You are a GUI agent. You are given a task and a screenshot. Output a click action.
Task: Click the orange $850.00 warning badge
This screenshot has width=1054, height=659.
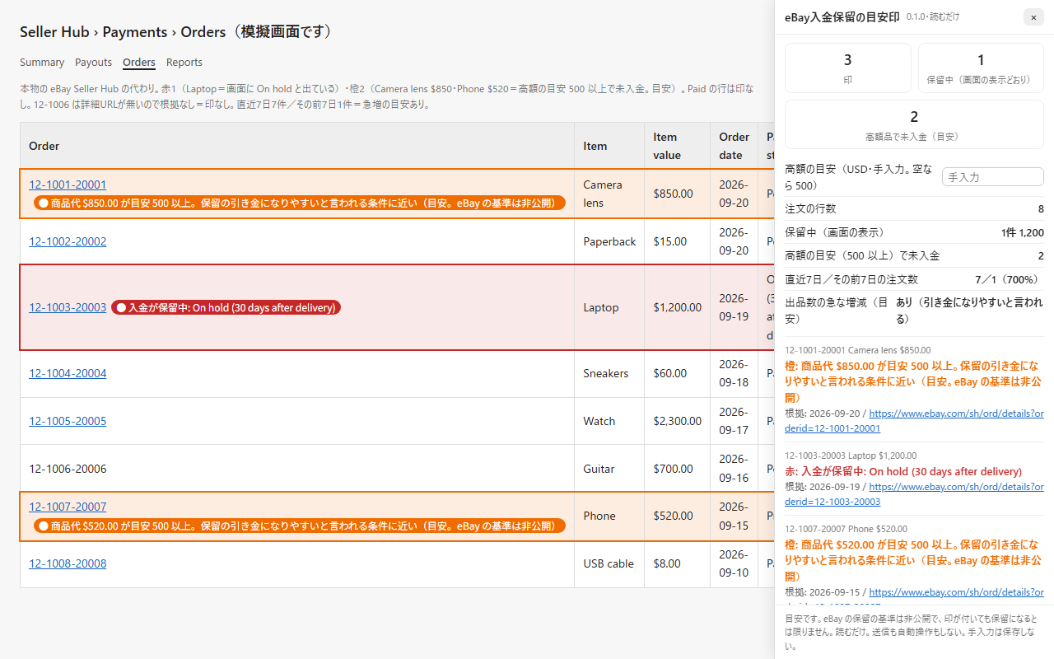[x=300, y=203]
